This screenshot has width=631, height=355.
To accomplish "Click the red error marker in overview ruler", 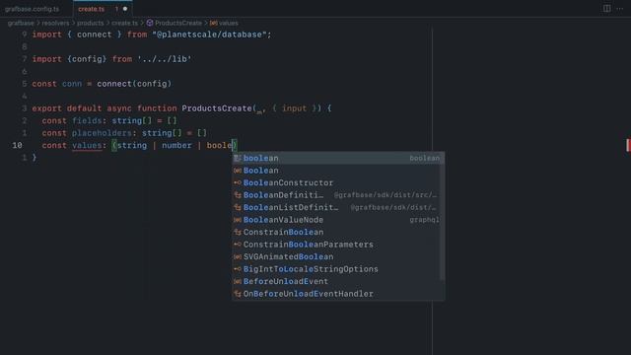I will coord(628,145).
